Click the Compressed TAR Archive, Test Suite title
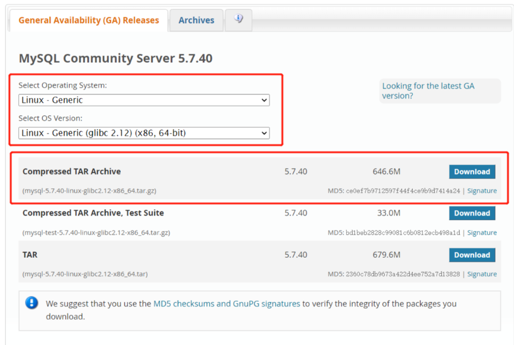514x345 pixels. [93, 213]
